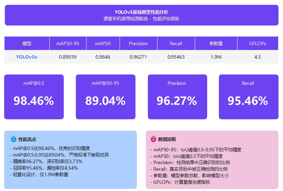This screenshot has height=191, width=283.
Task: Click the pink badge icon beside 数据说明
Action: 153,139
